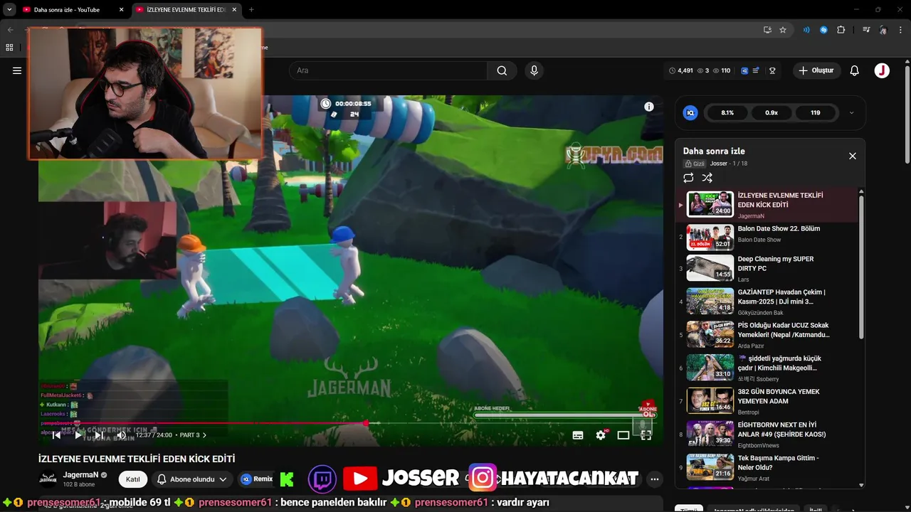The width and height of the screenshot is (911, 512).
Task: Toggle fullscreen mode
Action: pyautogui.click(x=646, y=435)
